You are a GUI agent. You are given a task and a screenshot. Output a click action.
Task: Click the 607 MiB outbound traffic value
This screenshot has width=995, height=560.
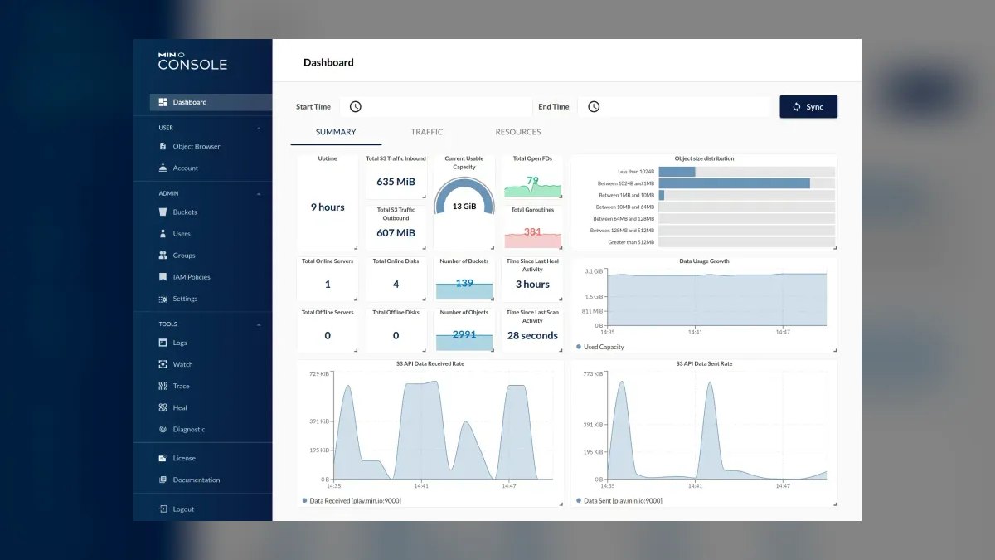[396, 233]
